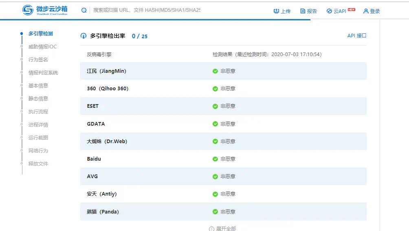Navigate to 释放文件 in sidebar
The width and height of the screenshot is (409, 231).
(38, 164)
